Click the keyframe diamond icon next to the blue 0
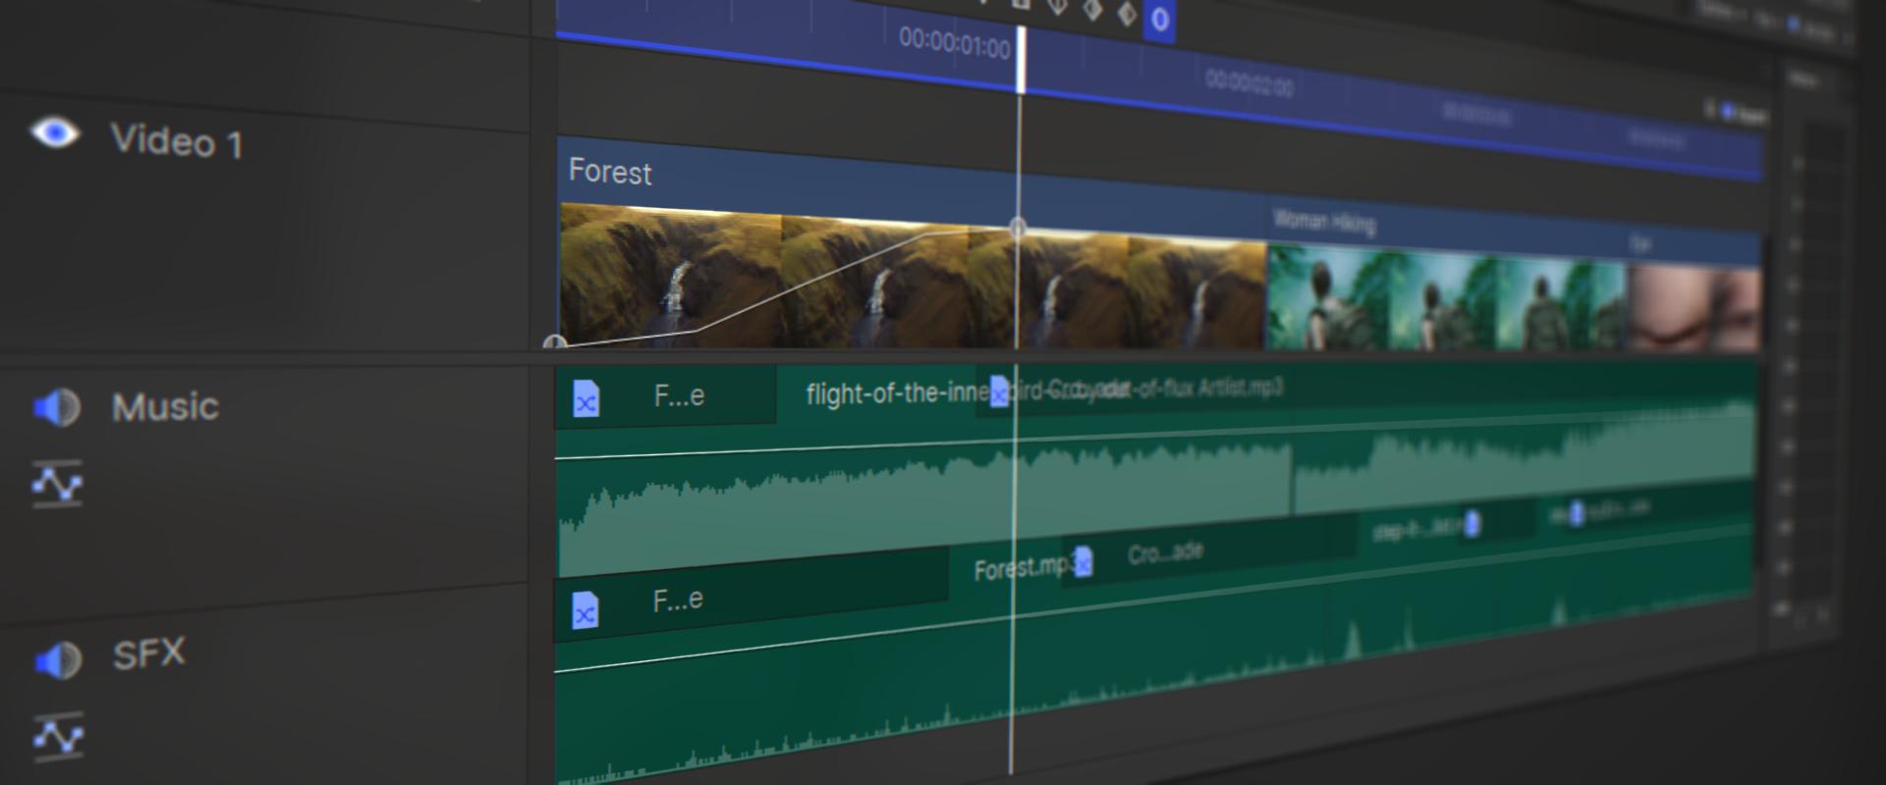Image resolution: width=1886 pixels, height=785 pixels. coord(1127,14)
